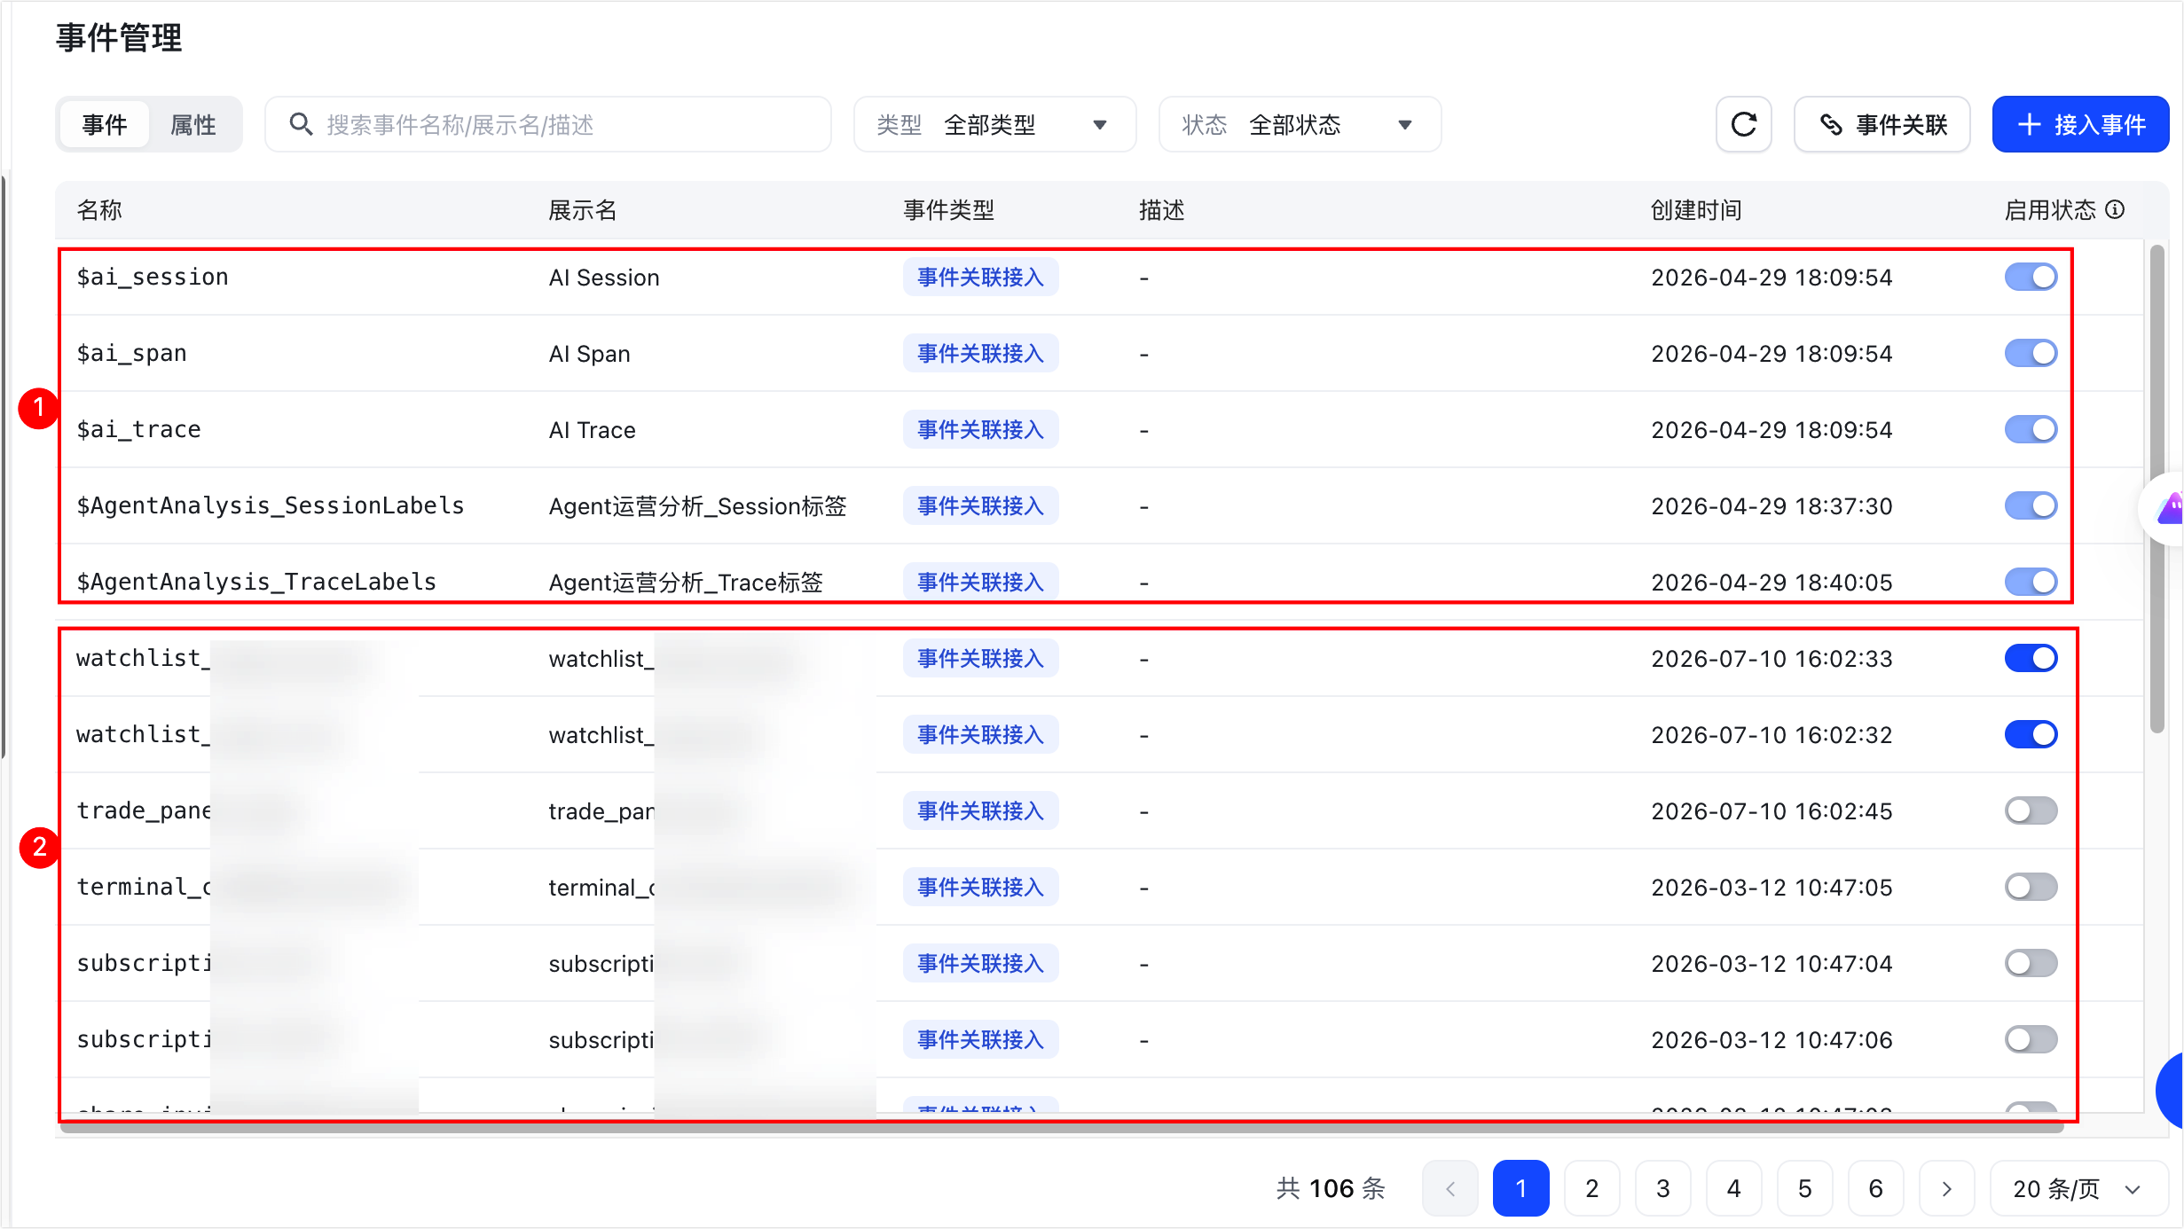Open the 20 条/页 page size dropdown
This screenshot has height=1229, width=2184.
click(x=2078, y=1188)
